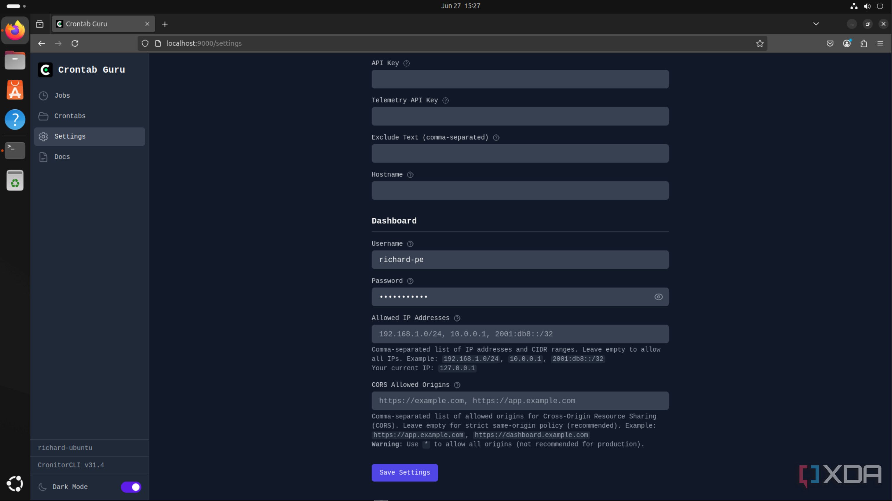Select Settings in the sidebar
The image size is (892, 501).
(89, 136)
